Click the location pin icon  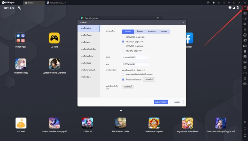tap(245, 79)
